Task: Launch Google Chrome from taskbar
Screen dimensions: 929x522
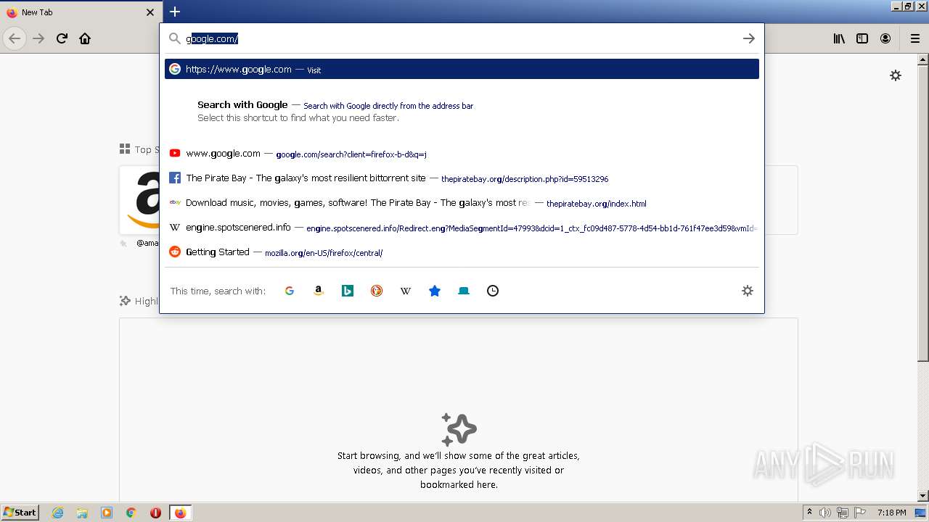Action: coord(131,513)
